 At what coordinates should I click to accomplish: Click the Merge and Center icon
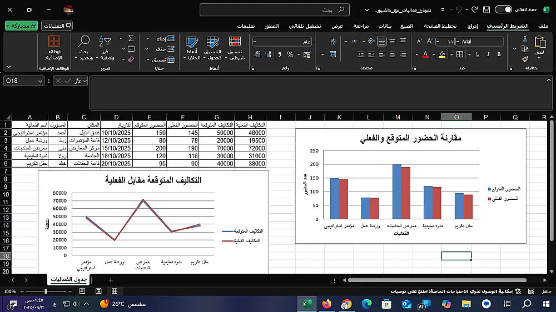[x=332, y=54]
